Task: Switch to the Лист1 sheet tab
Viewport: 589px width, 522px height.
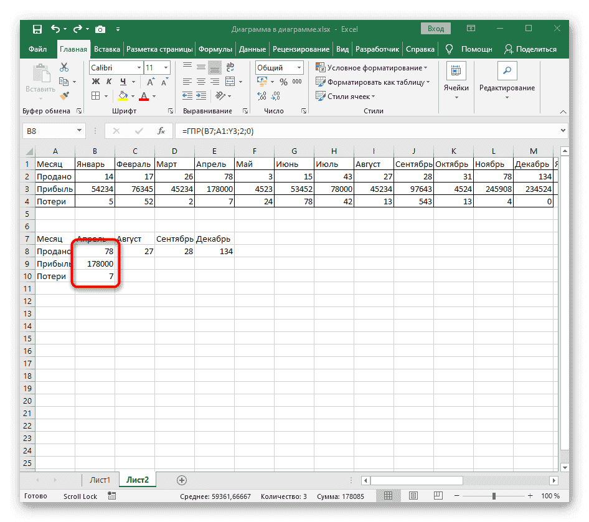Action: click(x=100, y=480)
